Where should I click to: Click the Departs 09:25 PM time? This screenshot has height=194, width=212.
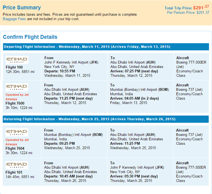pyautogui.click(x=60, y=144)
